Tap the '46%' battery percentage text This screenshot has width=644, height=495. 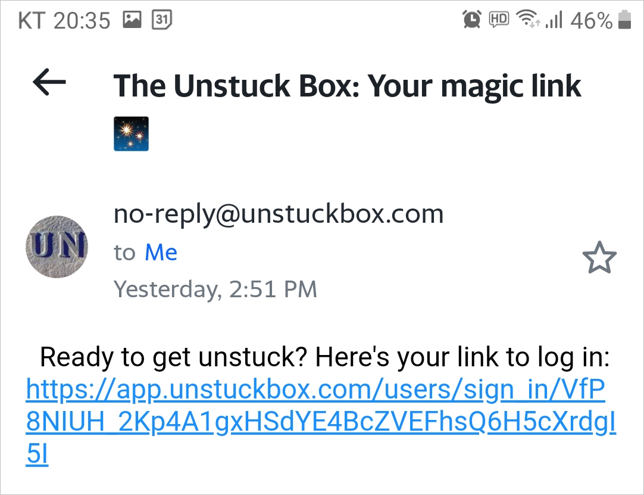click(x=592, y=21)
